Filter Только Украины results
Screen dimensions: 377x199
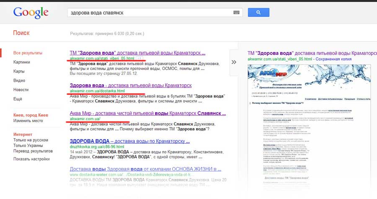coord(28,145)
